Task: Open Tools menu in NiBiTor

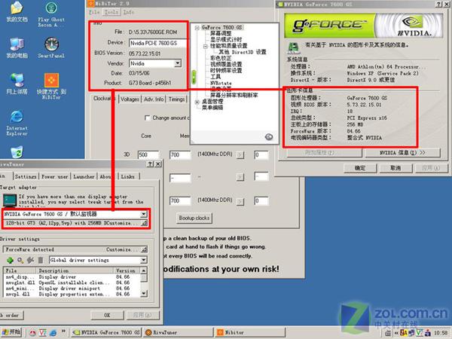Action: coord(111,12)
